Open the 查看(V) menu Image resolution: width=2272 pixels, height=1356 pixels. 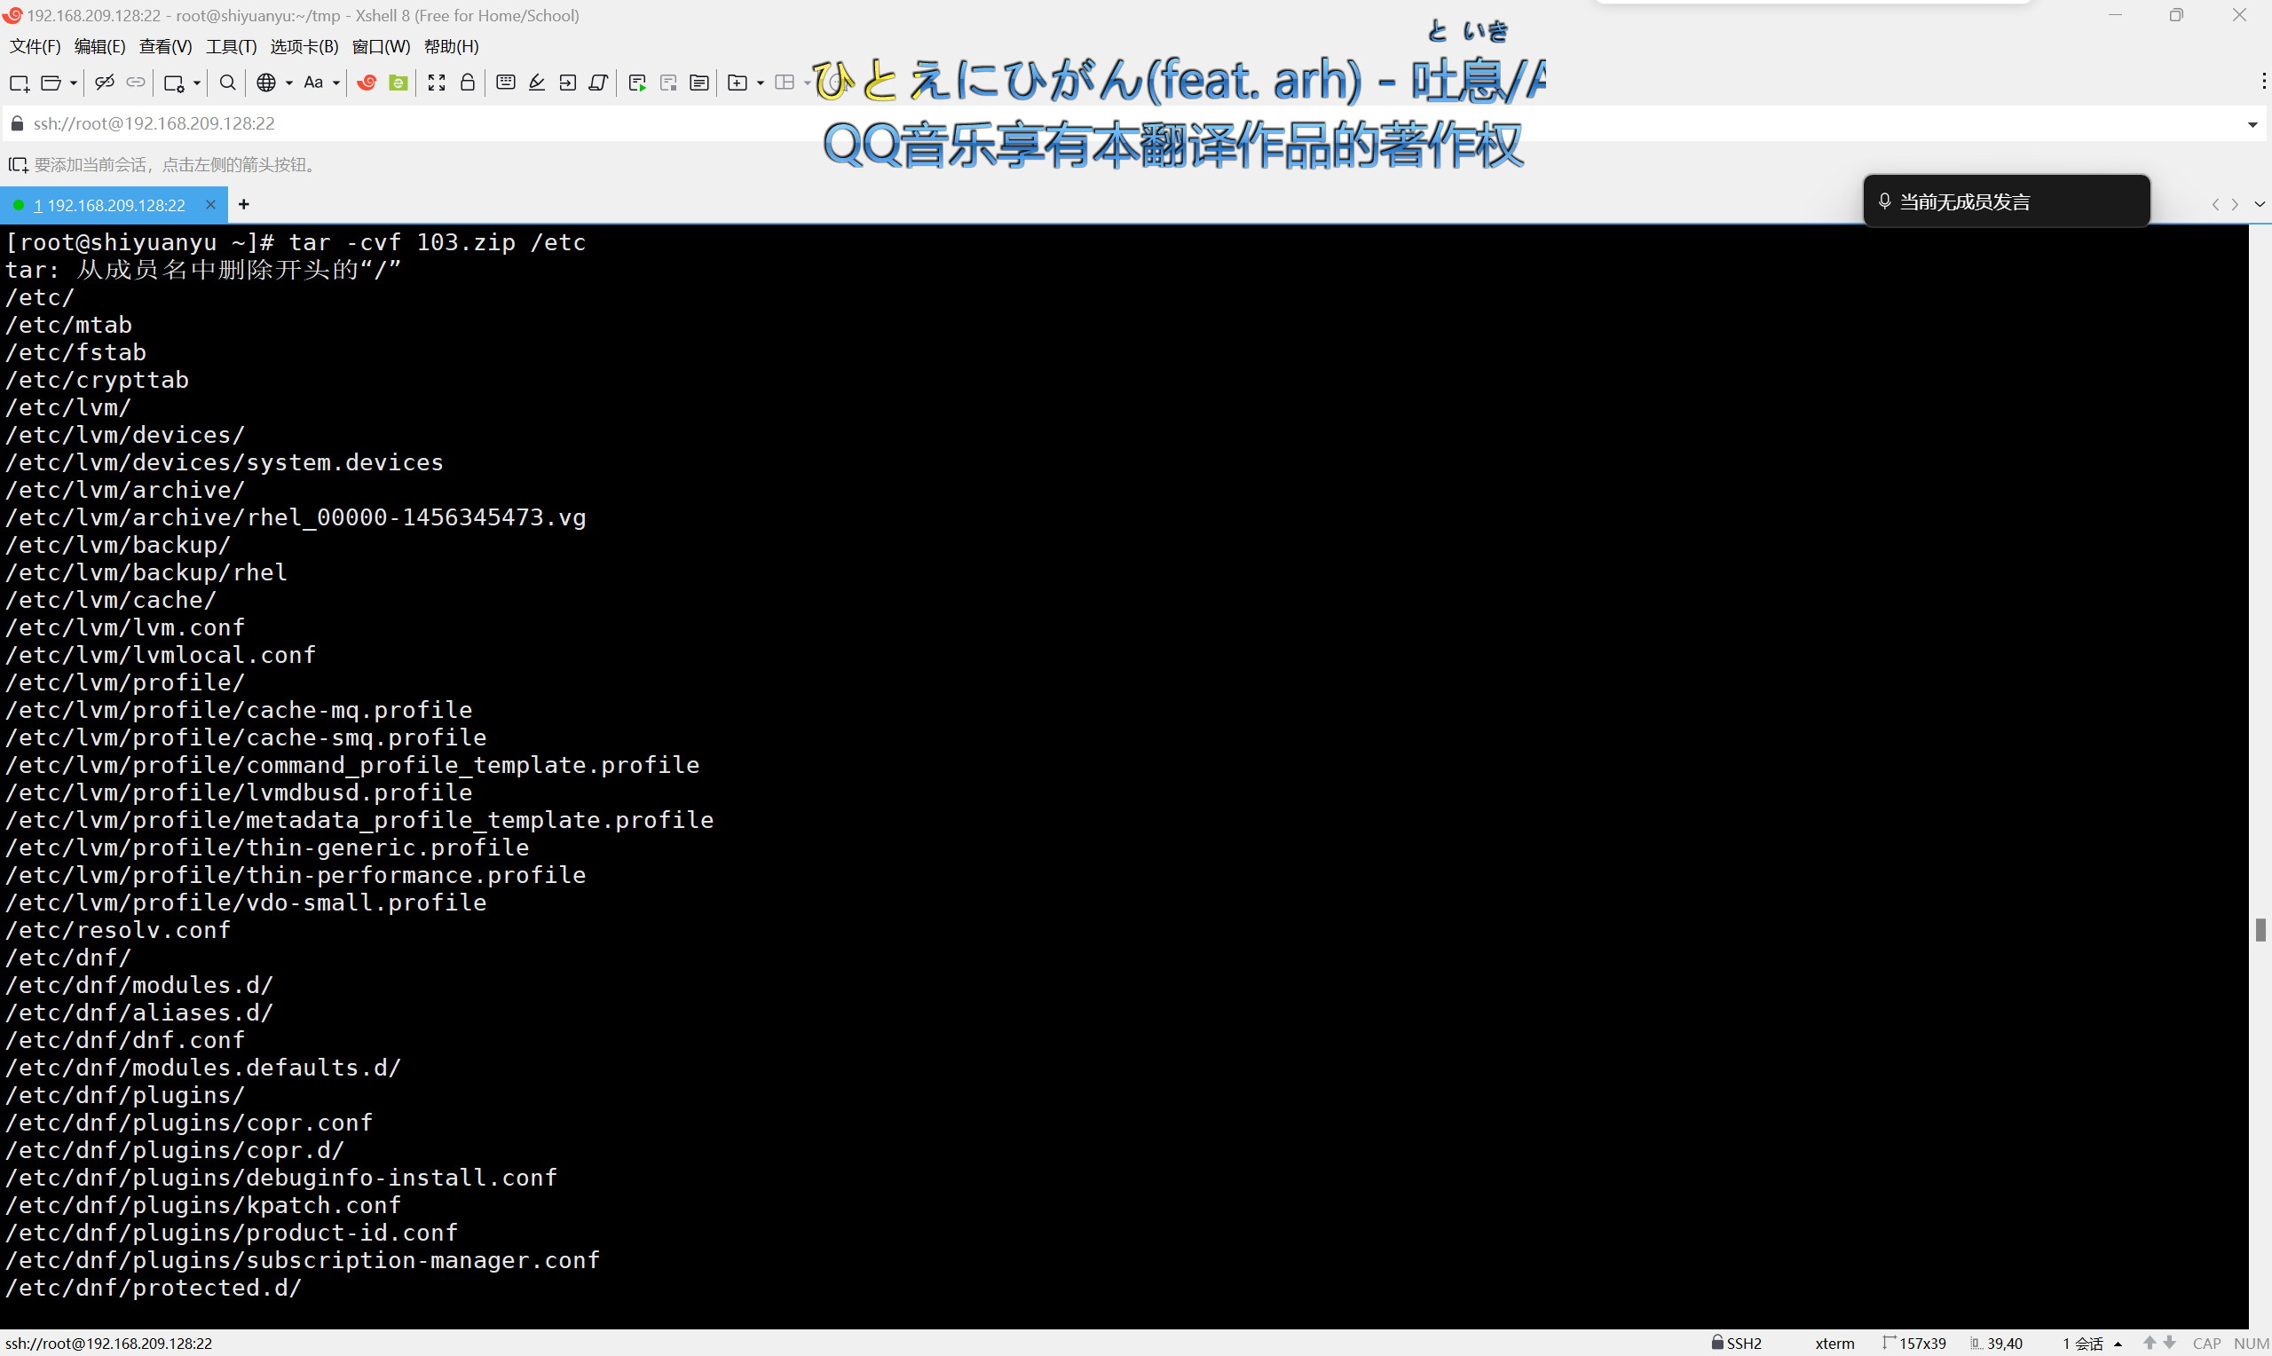coord(165,47)
